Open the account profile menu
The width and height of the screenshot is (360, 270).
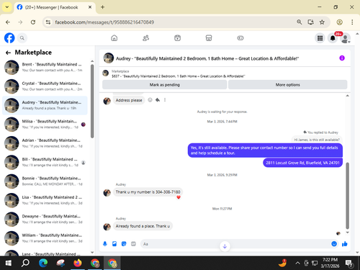point(345,38)
